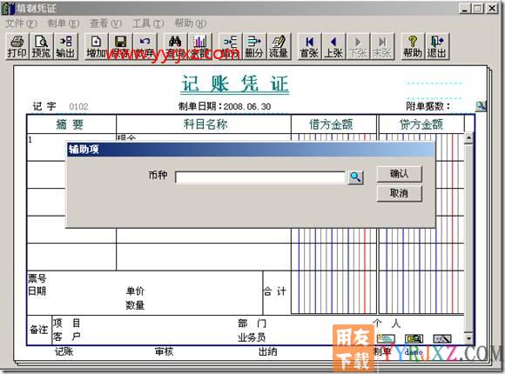Click the voucher number 0102
Viewport: 505px width, 374px height.
pos(78,106)
